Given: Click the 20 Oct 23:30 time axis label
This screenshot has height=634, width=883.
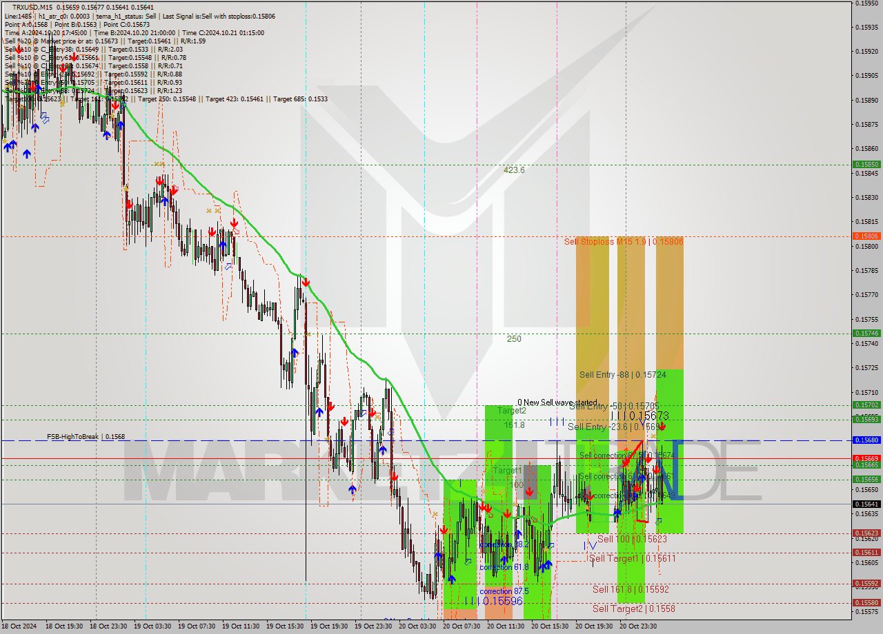Looking at the screenshot, I should [x=638, y=626].
